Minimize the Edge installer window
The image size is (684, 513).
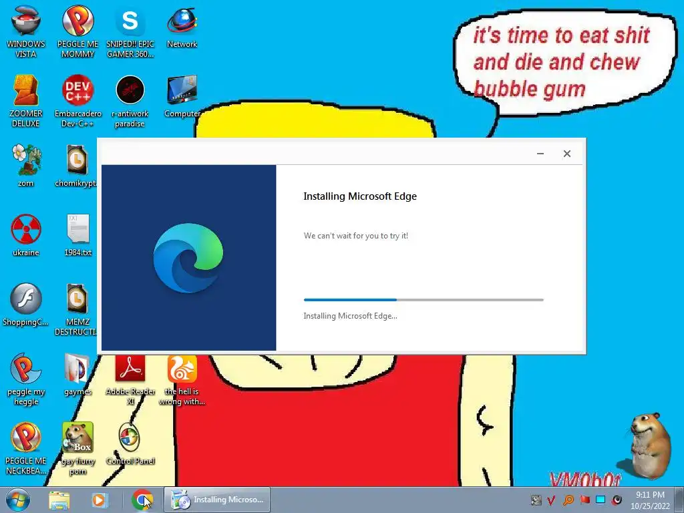point(540,154)
